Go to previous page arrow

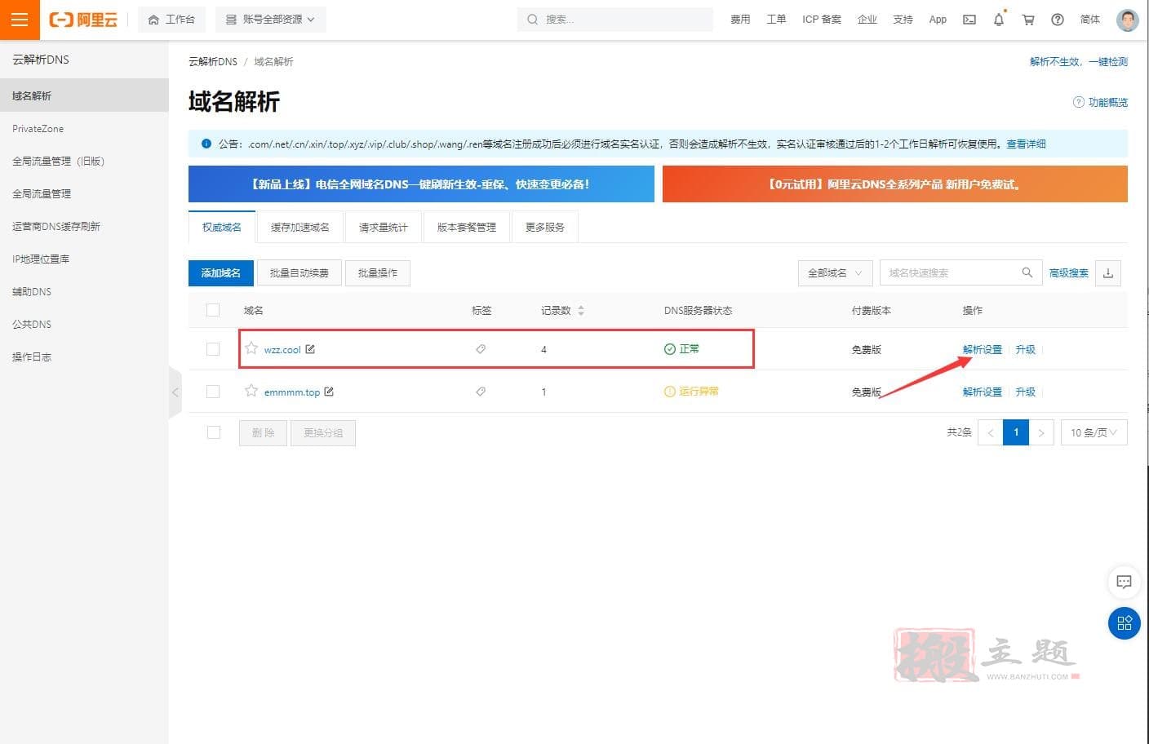(x=991, y=432)
